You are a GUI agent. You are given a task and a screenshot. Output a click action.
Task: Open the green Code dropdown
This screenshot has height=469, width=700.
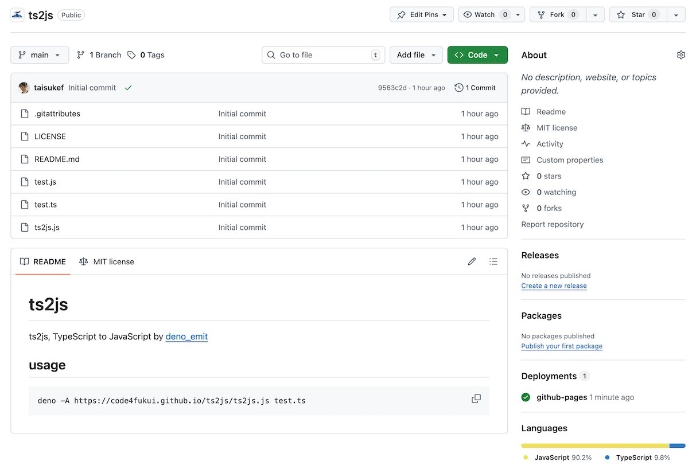pos(477,55)
